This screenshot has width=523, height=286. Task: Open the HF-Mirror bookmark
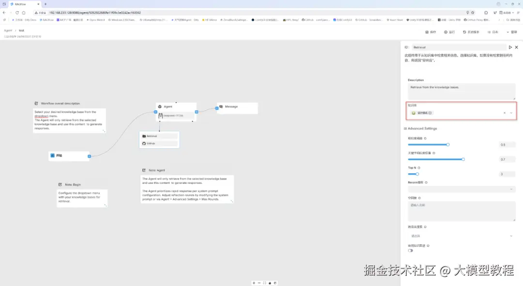point(210,20)
